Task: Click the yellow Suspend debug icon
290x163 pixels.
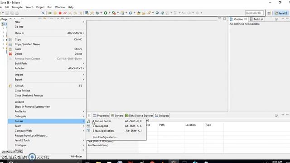Action: click(x=55, y=13)
